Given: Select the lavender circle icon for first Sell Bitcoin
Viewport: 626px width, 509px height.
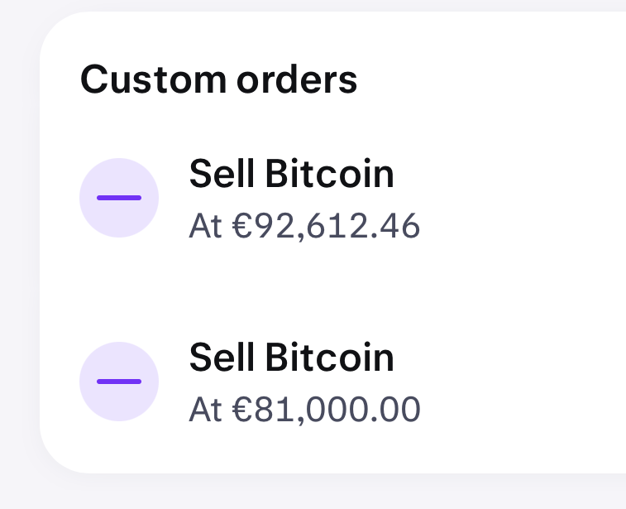Looking at the screenshot, I should tap(119, 198).
